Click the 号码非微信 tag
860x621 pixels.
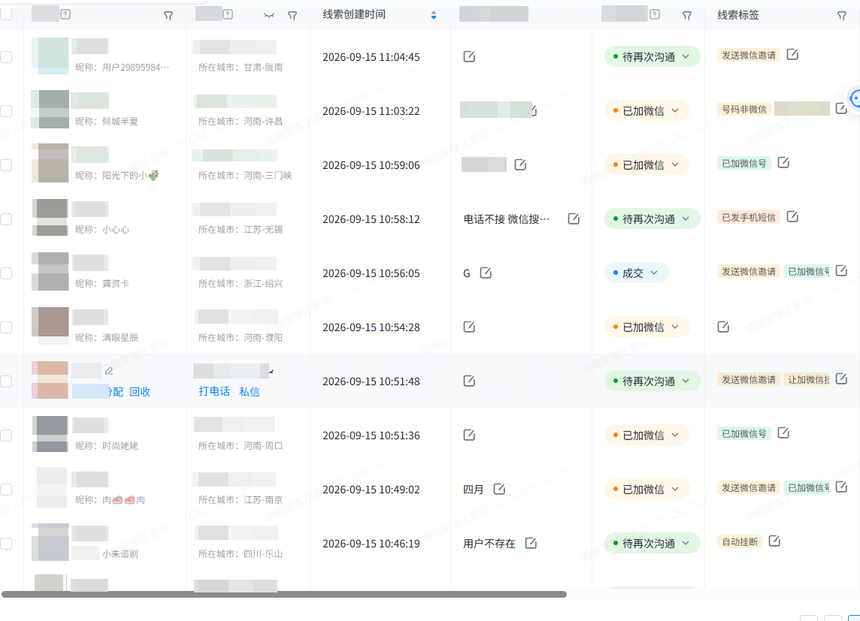coord(744,109)
